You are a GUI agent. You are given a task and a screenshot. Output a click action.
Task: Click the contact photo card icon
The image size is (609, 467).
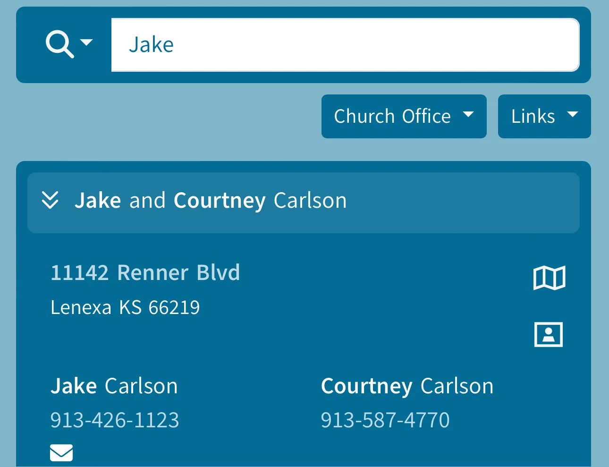click(x=548, y=334)
